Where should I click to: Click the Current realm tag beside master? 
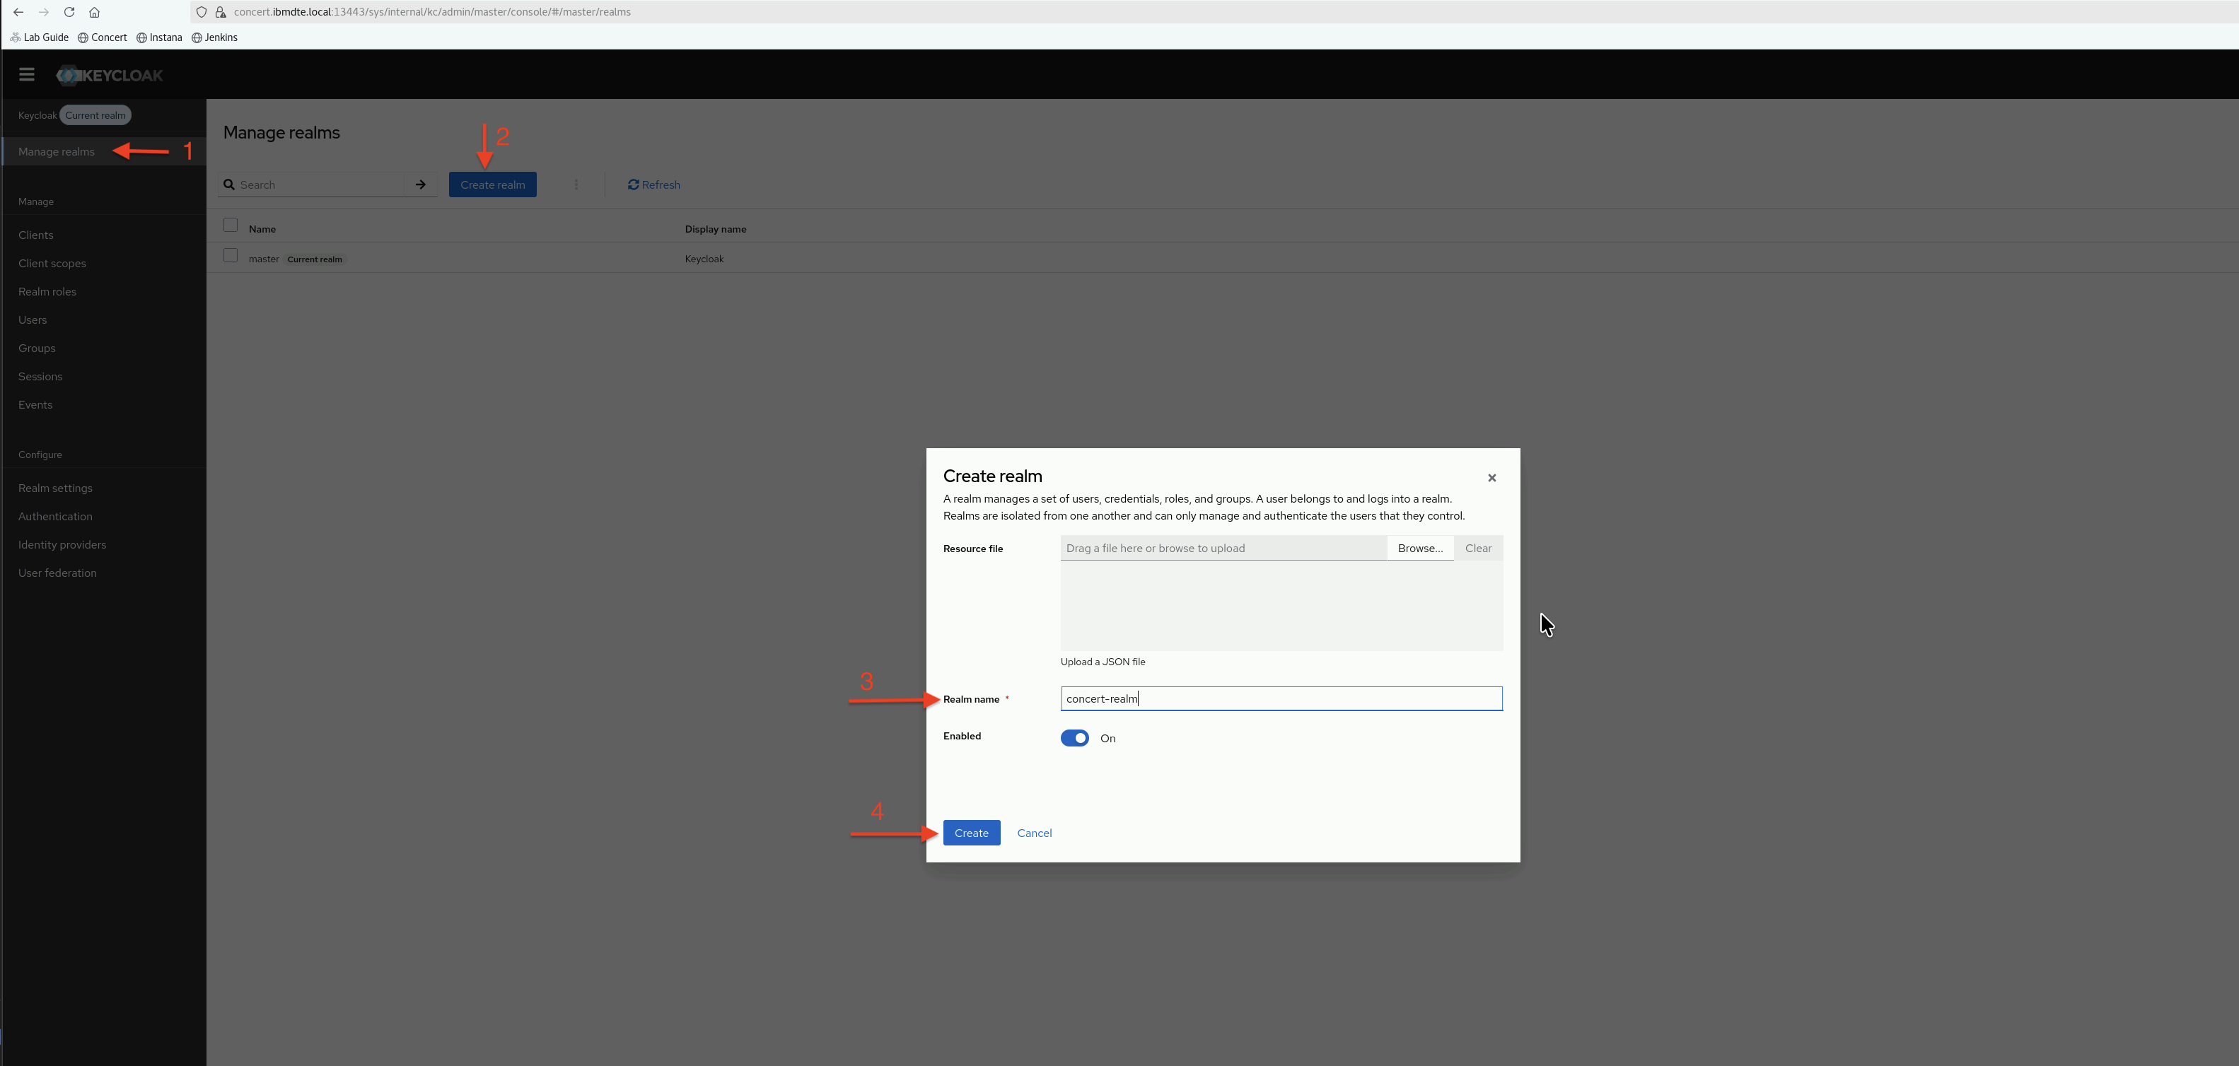pos(315,259)
